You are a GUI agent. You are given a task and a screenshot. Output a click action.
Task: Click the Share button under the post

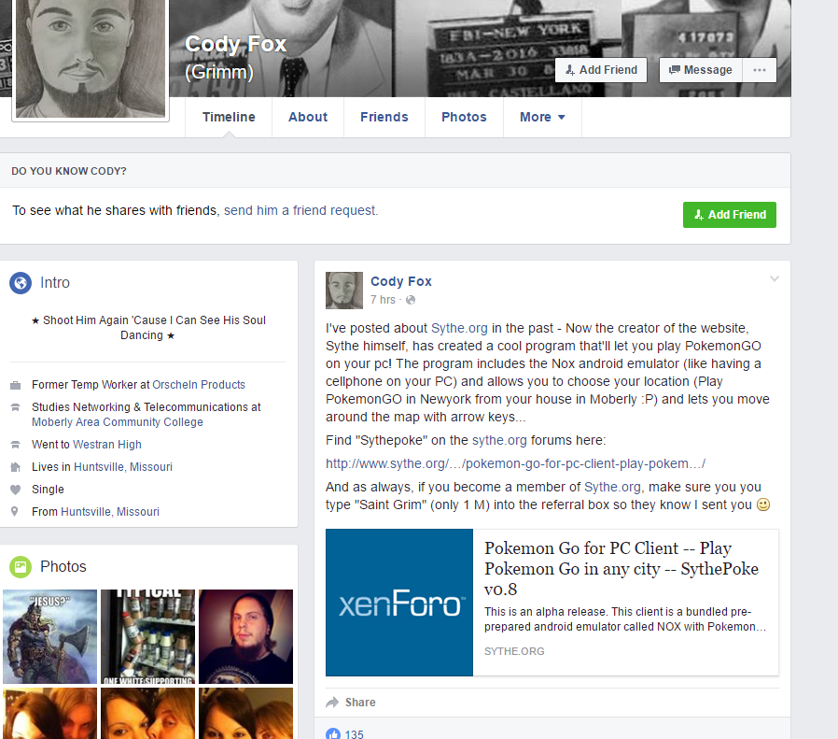point(351,702)
